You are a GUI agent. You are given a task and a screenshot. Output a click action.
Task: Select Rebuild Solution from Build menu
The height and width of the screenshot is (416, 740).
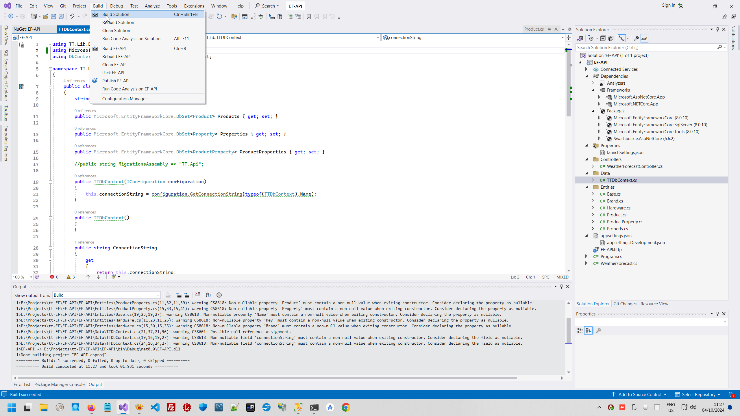pyautogui.click(x=118, y=22)
